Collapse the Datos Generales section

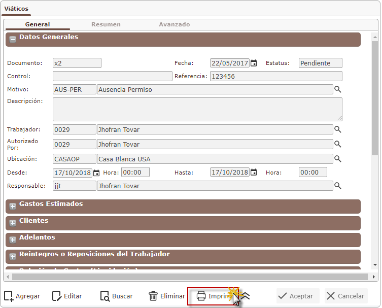pyautogui.click(x=13, y=39)
